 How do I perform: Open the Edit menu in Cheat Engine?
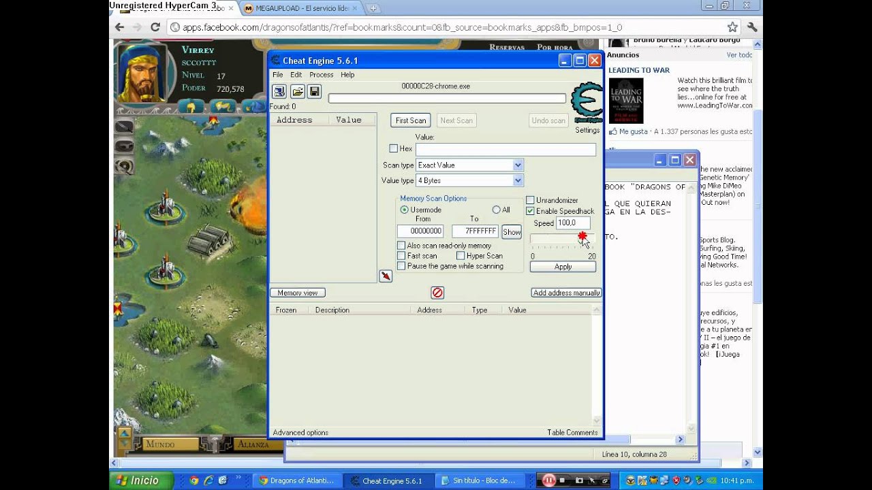coord(296,75)
